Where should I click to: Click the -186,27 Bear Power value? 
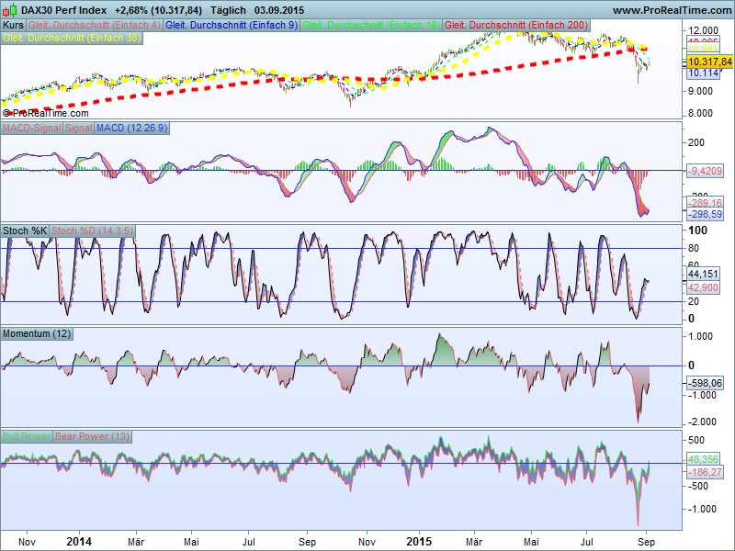[x=705, y=472]
